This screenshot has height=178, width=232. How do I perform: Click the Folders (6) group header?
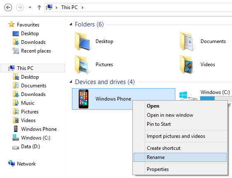click(89, 24)
